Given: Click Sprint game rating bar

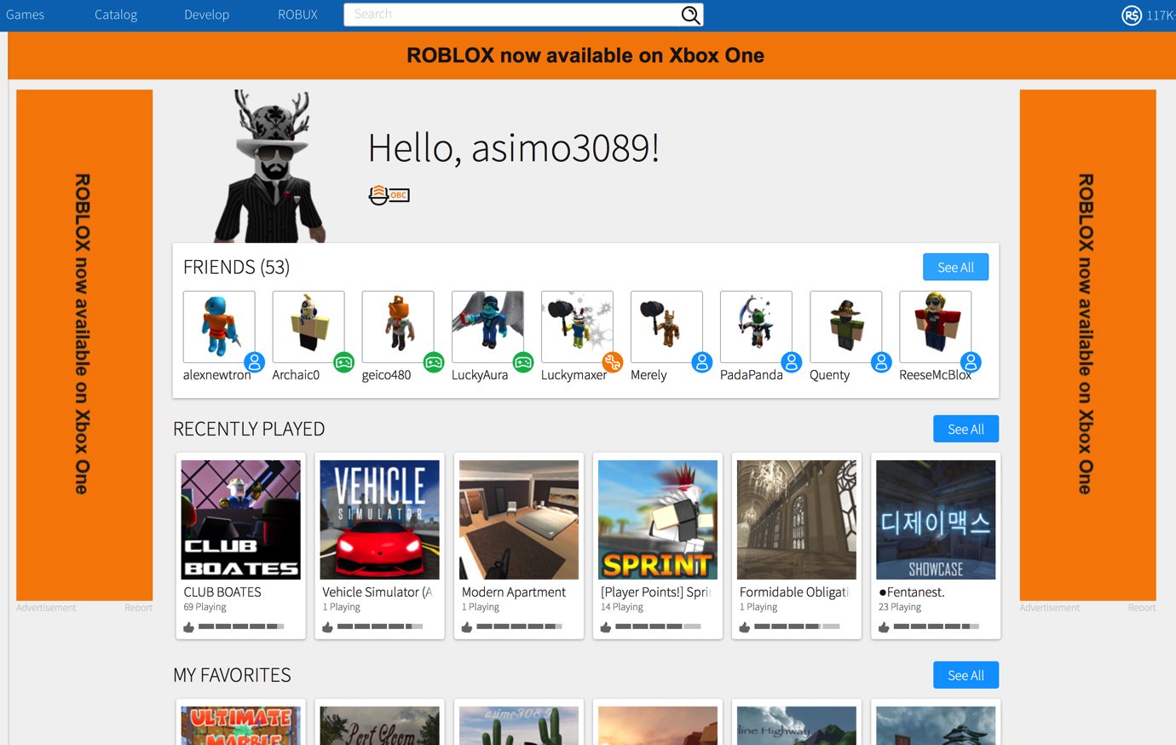Looking at the screenshot, I should (658, 627).
